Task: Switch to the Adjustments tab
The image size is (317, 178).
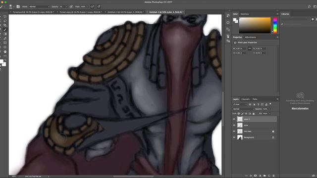Action: pos(250,38)
